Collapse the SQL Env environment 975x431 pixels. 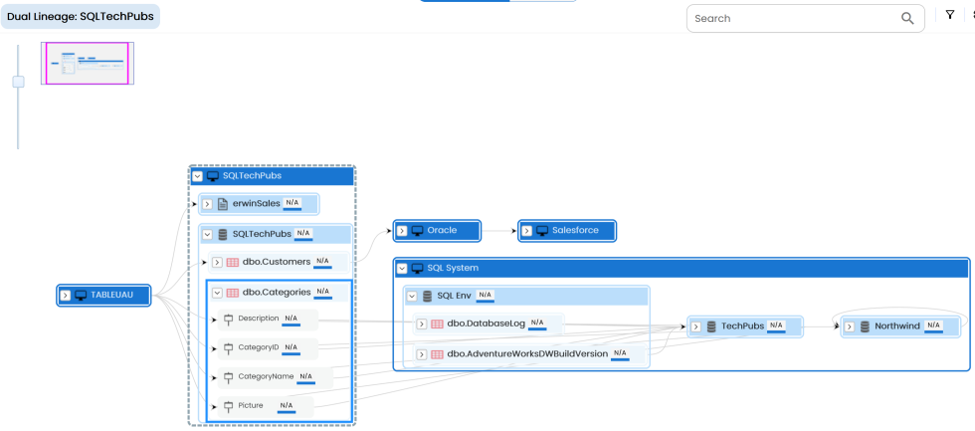412,296
